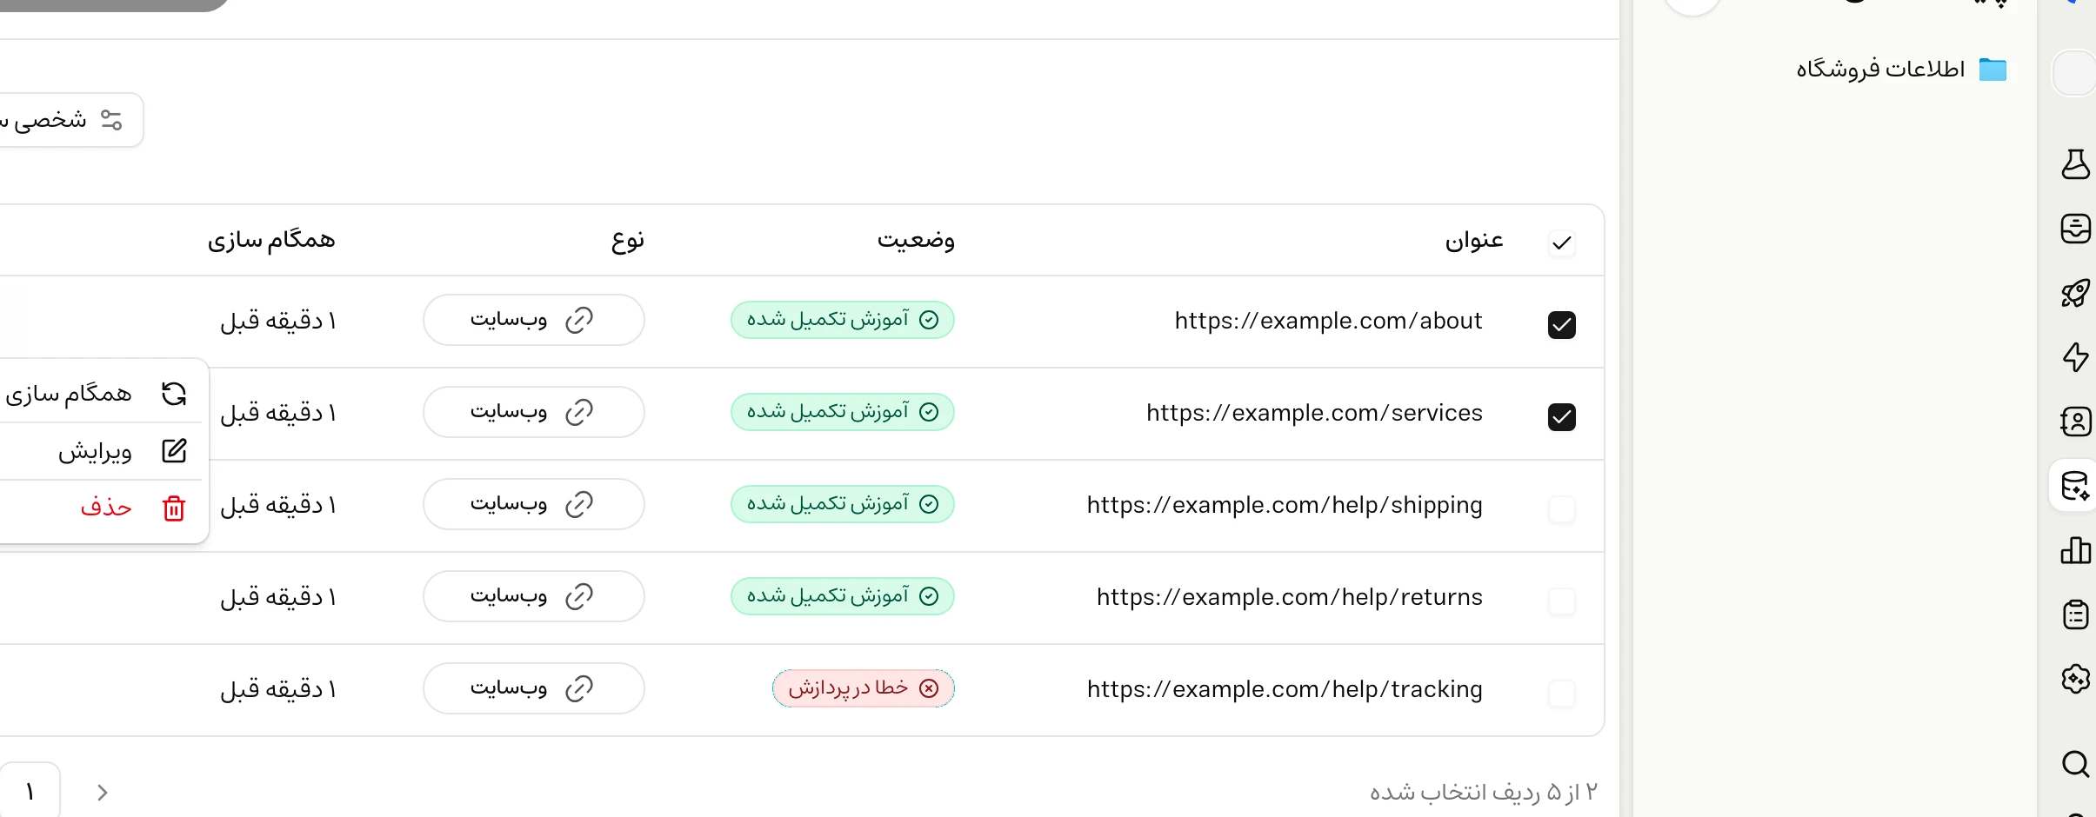Open the flask lab icon in sidebar

[2075, 163]
